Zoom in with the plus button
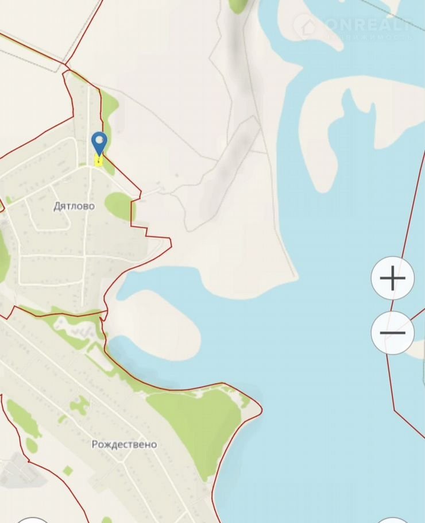Image resolution: width=425 pixels, height=523 pixels. coord(392,278)
